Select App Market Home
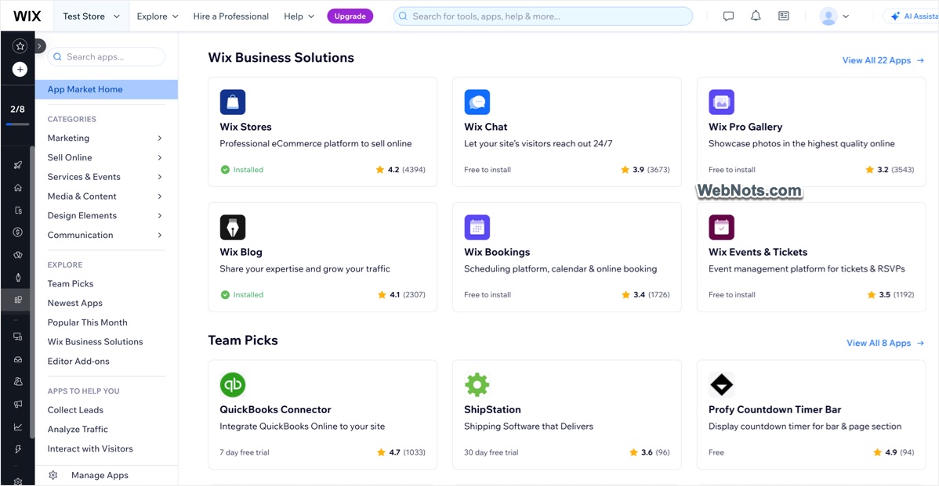The image size is (939, 486). [x=106, y=89]
